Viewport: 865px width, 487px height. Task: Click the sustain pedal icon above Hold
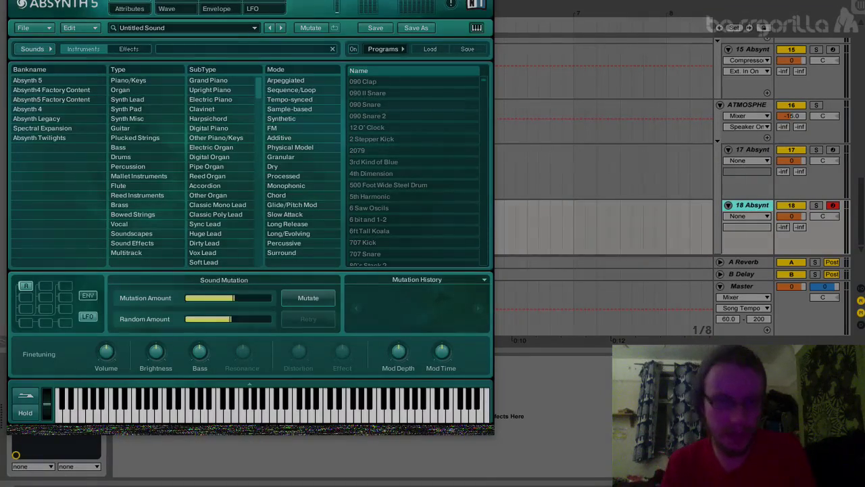point(26,396)
